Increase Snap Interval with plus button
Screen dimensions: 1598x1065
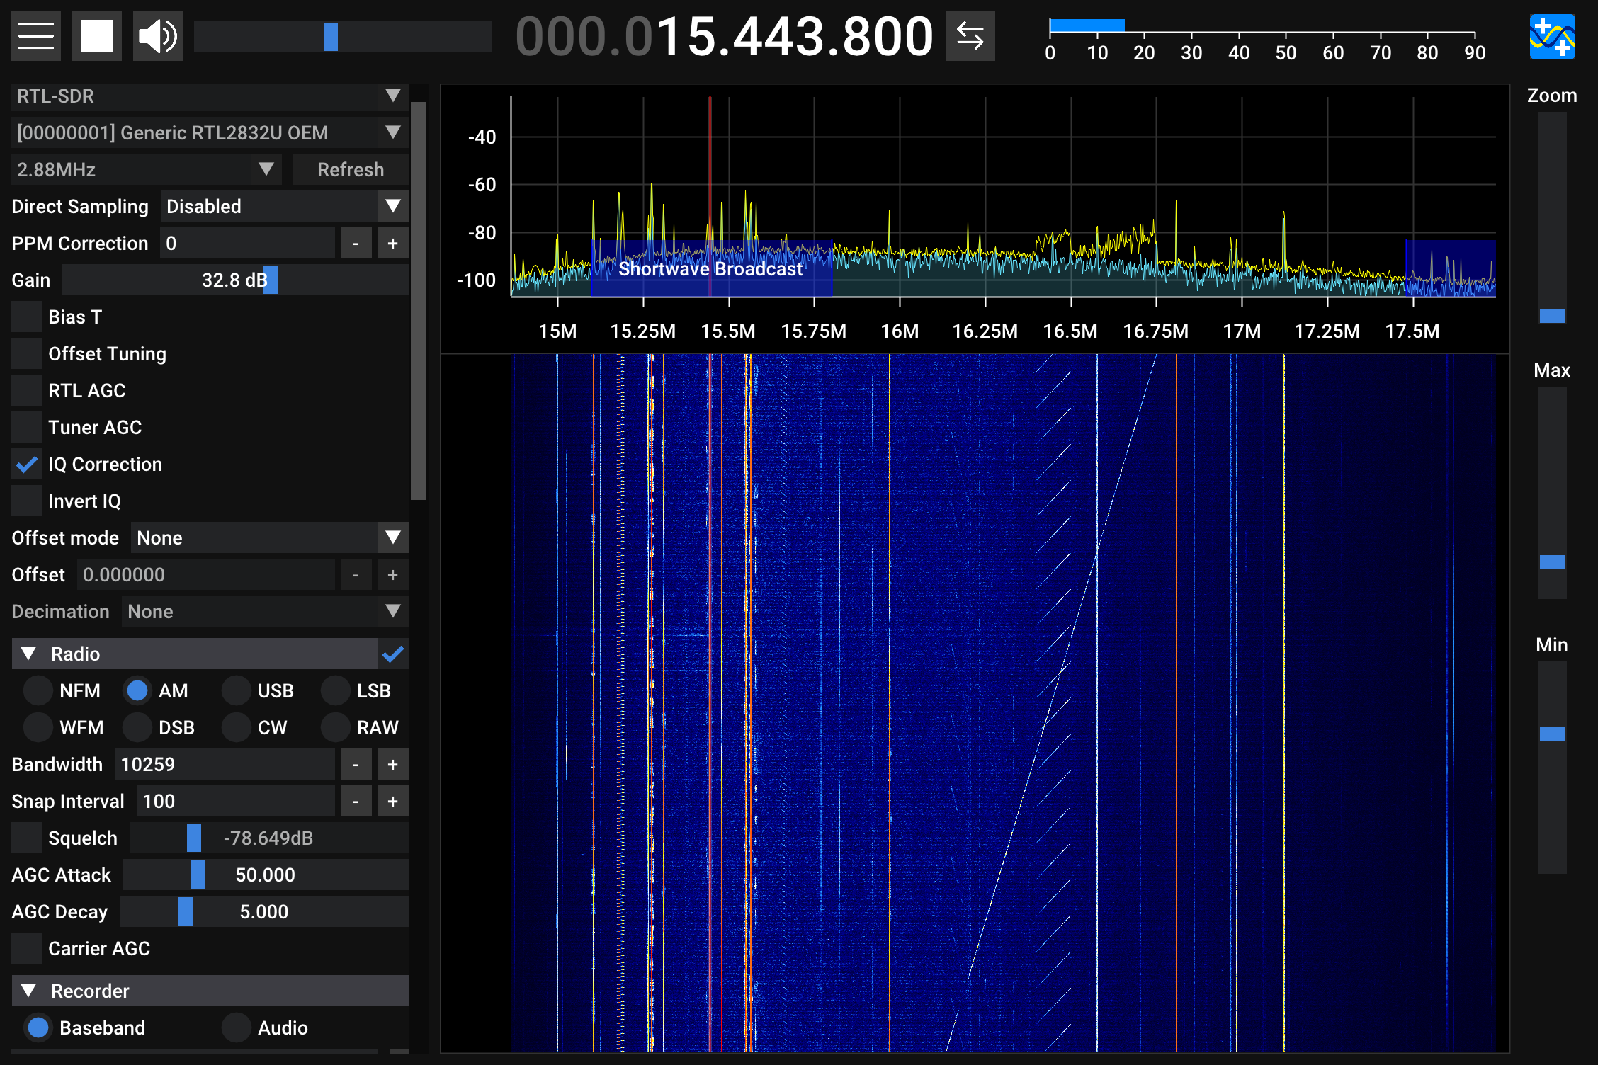(x=393, y=801)
